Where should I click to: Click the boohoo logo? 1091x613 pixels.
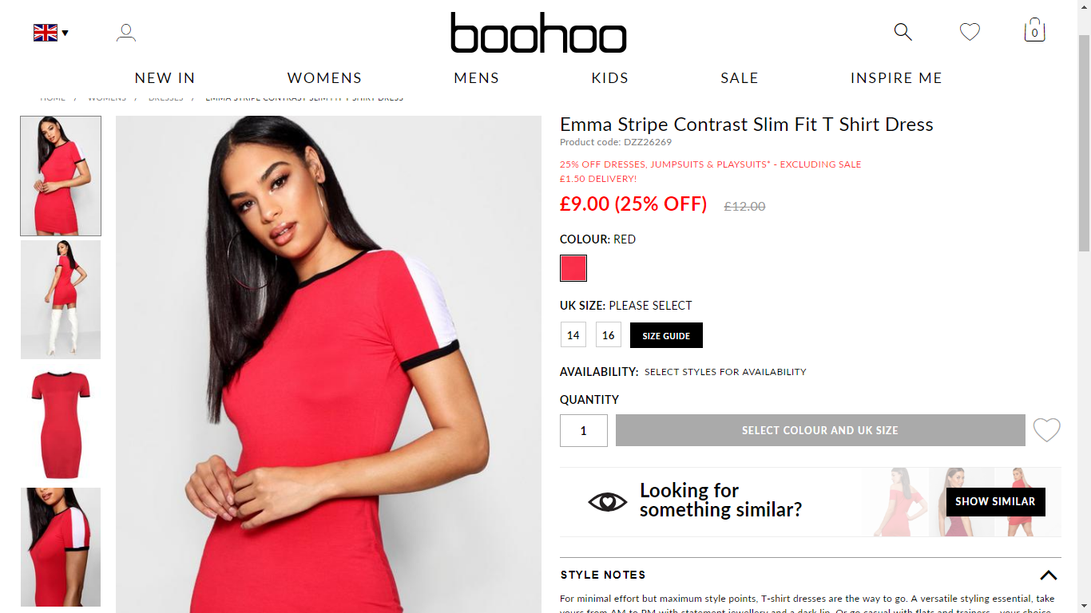[538, 33]
